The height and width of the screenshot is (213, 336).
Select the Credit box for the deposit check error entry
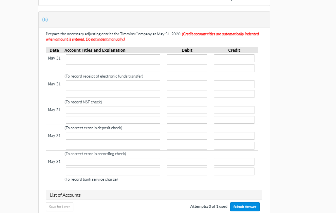pos(234,110)
